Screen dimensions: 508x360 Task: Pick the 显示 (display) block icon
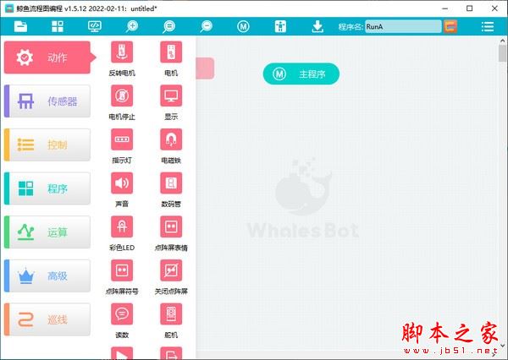pos(171,96)
